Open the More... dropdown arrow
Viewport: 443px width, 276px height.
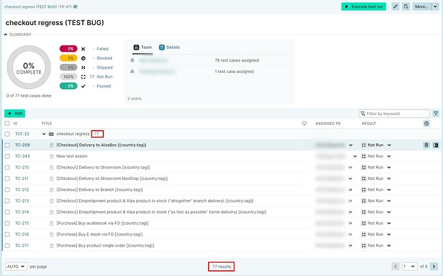[x=435, y=6]
